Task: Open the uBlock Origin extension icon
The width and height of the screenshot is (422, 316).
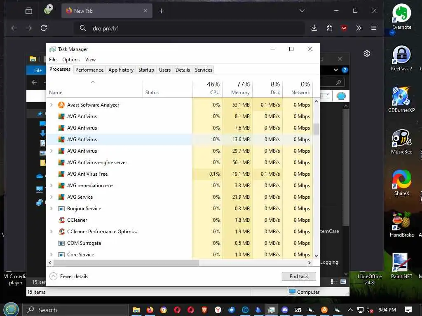Action: tap(344, 28)
